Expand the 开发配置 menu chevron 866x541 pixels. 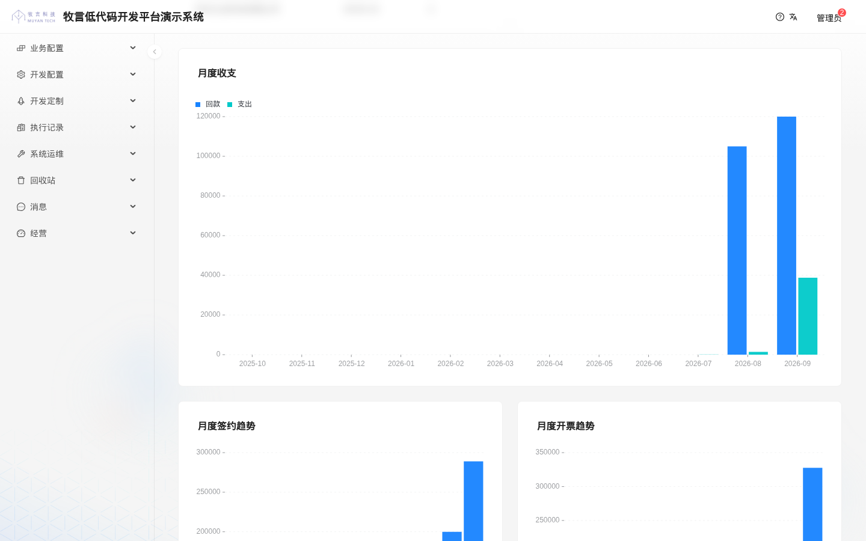tap(133, 75)
